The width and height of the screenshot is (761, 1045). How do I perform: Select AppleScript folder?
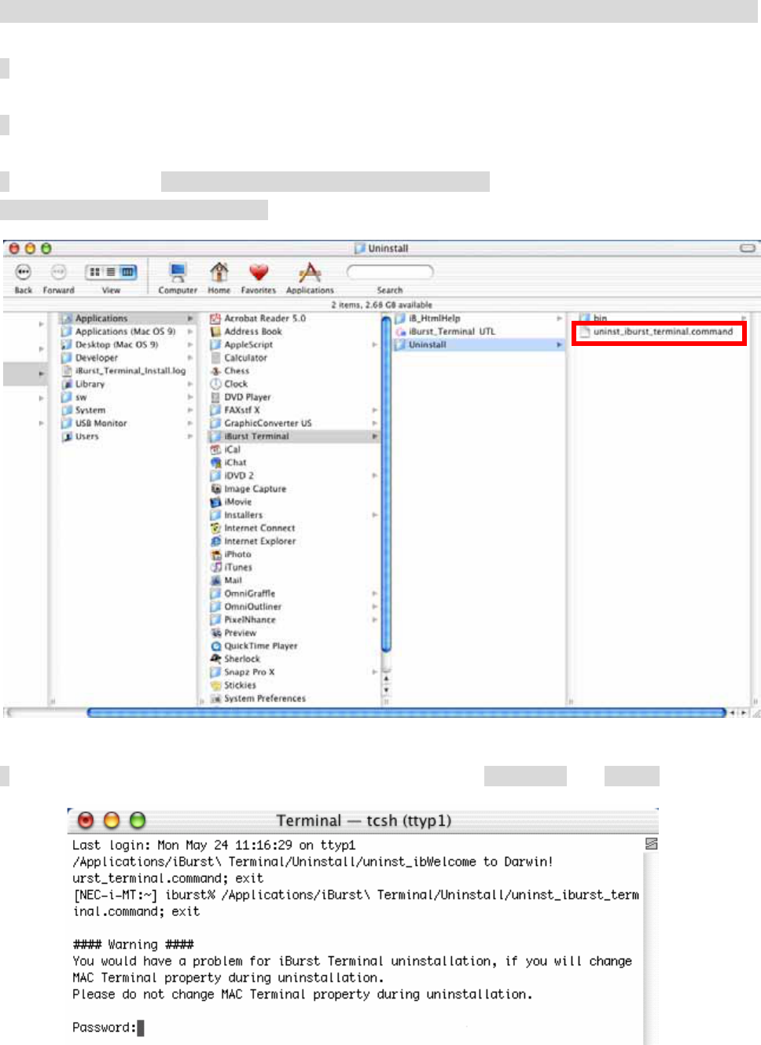(294, 344)
